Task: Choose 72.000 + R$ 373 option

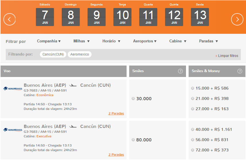Action: (x=193, y=150)
